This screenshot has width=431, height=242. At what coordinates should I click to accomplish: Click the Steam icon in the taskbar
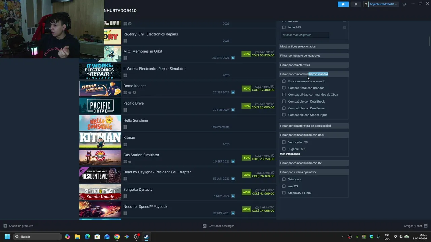146,237
